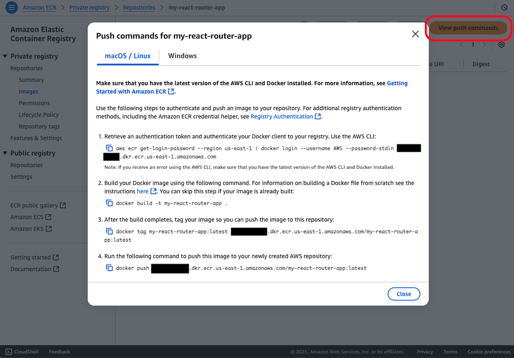
Task: Navigate to Repositories via breadcrumb
Action: 139,7
